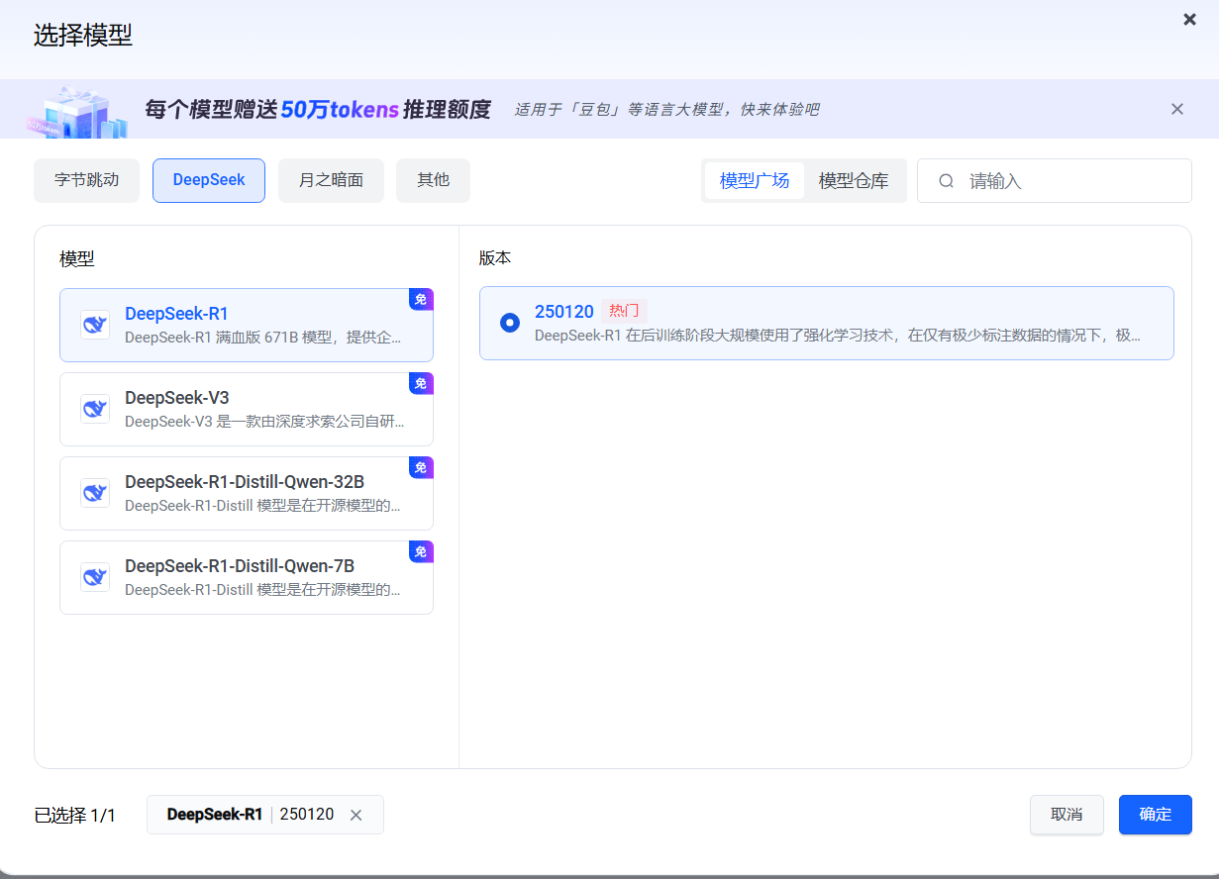Select the 250120 version radio button

(510, 323)
